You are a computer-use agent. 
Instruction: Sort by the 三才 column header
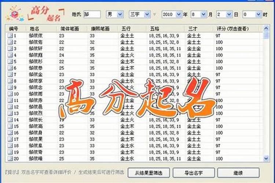(199, 29)
